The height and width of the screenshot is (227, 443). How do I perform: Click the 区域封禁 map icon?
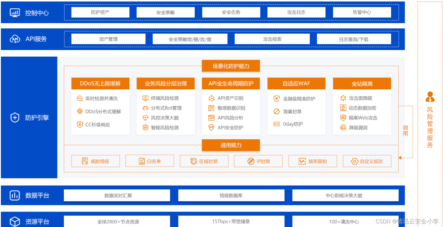click(194, 161)
